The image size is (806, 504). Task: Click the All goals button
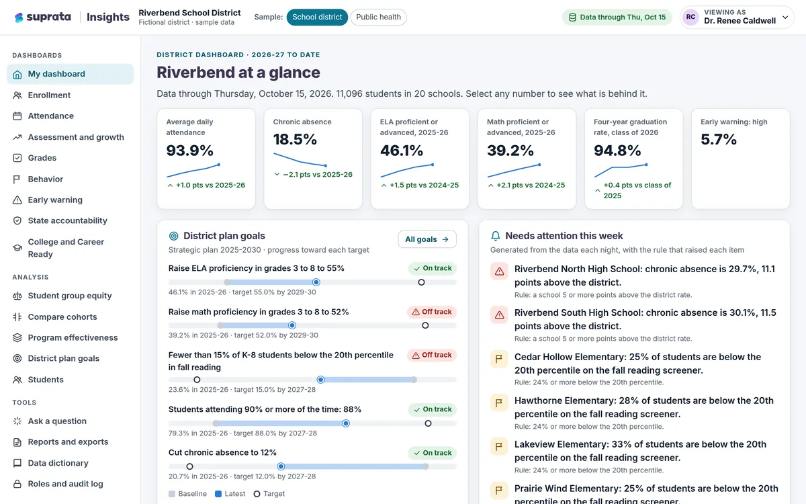427,239
